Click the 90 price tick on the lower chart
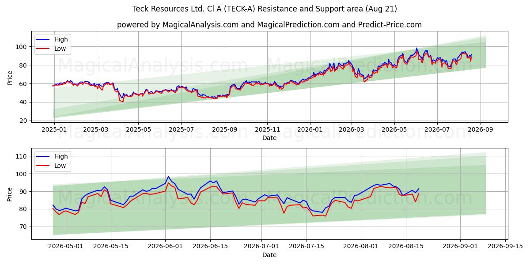Image resolution: width=530 pixels, height=265 pixels. (24, 191)
